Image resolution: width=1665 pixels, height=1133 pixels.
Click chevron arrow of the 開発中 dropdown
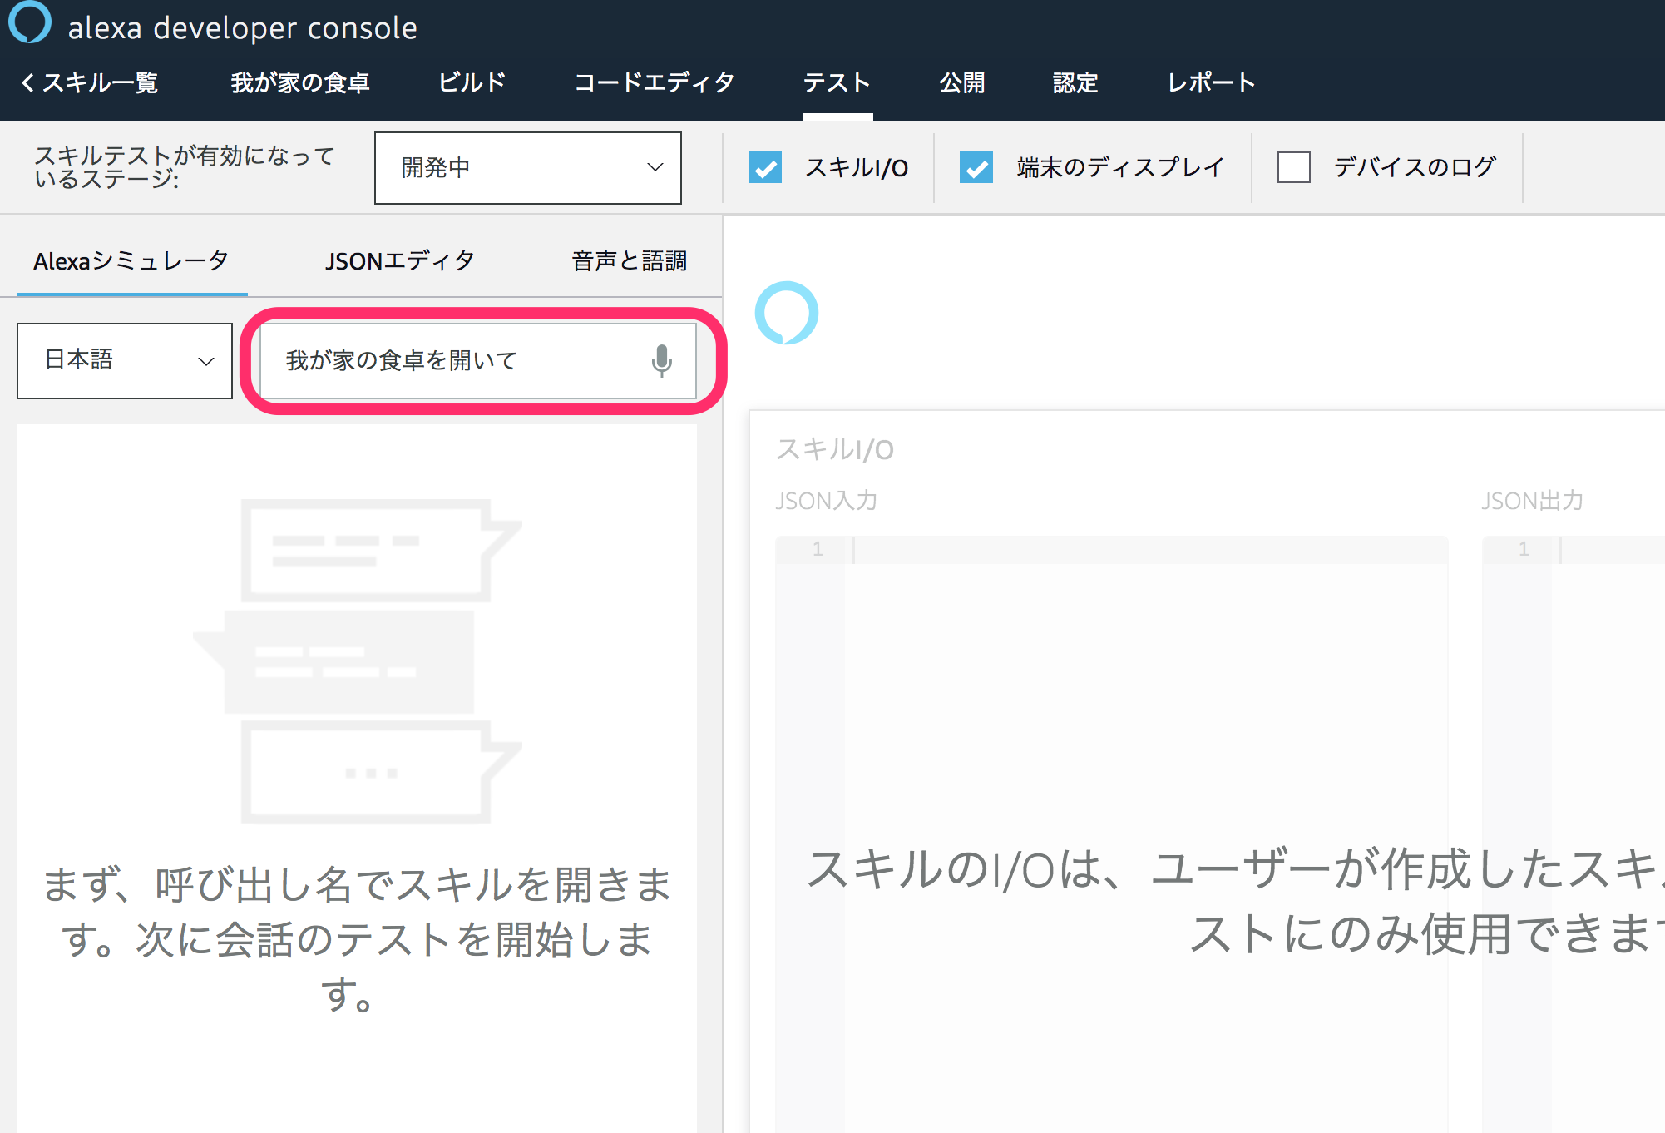[x=655, y=167]
